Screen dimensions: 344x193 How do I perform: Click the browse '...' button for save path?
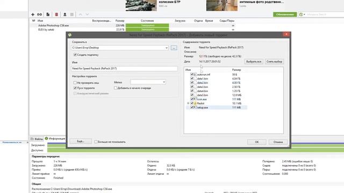[174, 48]
